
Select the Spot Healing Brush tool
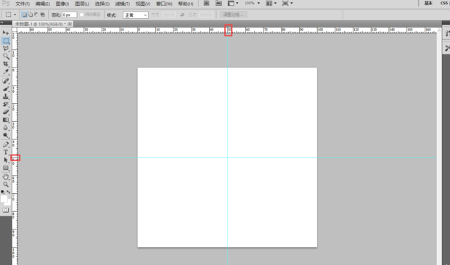[6, 81]
